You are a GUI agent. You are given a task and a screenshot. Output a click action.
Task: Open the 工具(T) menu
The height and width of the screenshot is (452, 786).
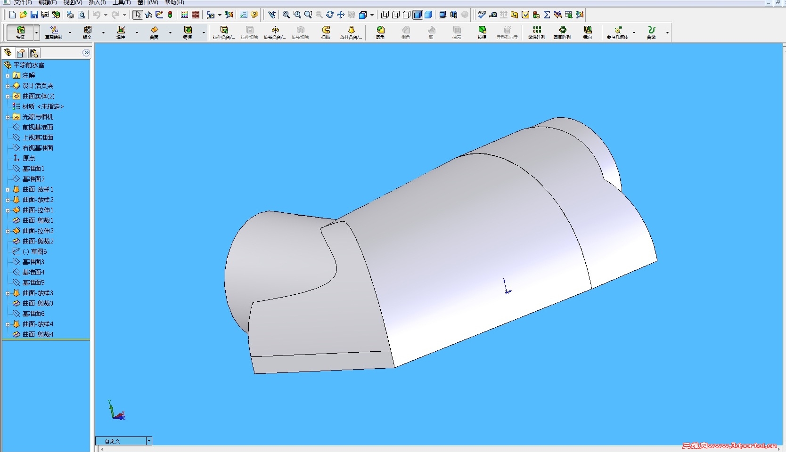tap(122, 2)
